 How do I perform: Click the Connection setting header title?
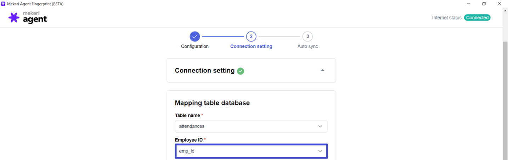tap(204, 70)
